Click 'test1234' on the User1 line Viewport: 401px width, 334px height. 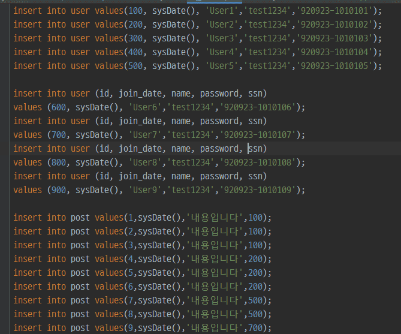click(267, 11)
